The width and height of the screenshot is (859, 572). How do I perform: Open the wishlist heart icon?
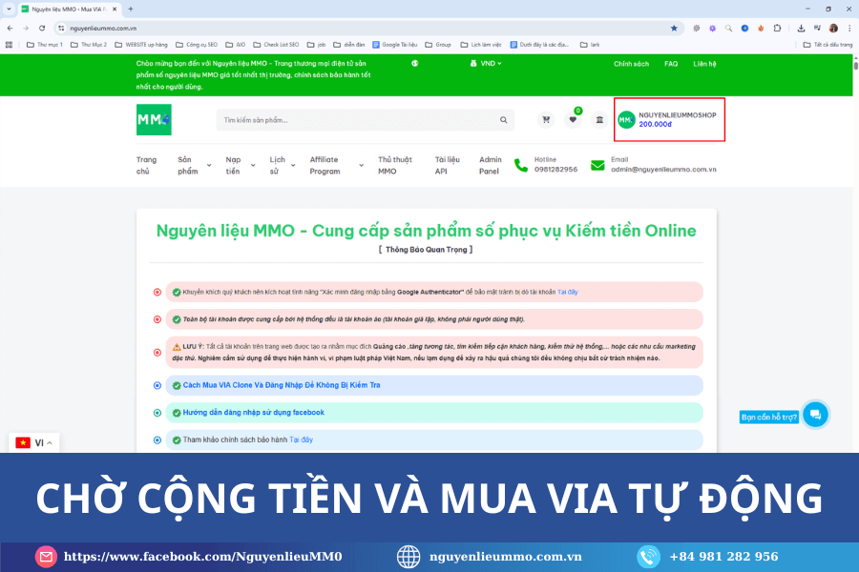(573, 120)
